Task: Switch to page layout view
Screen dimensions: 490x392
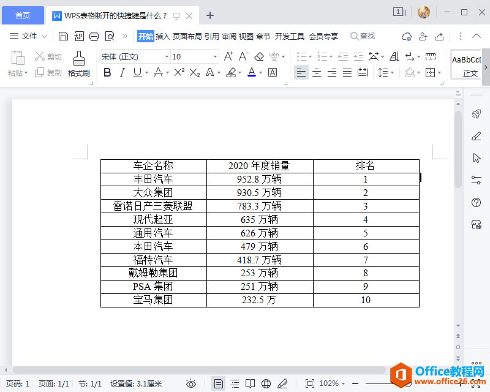Action: tap(219, 383)
